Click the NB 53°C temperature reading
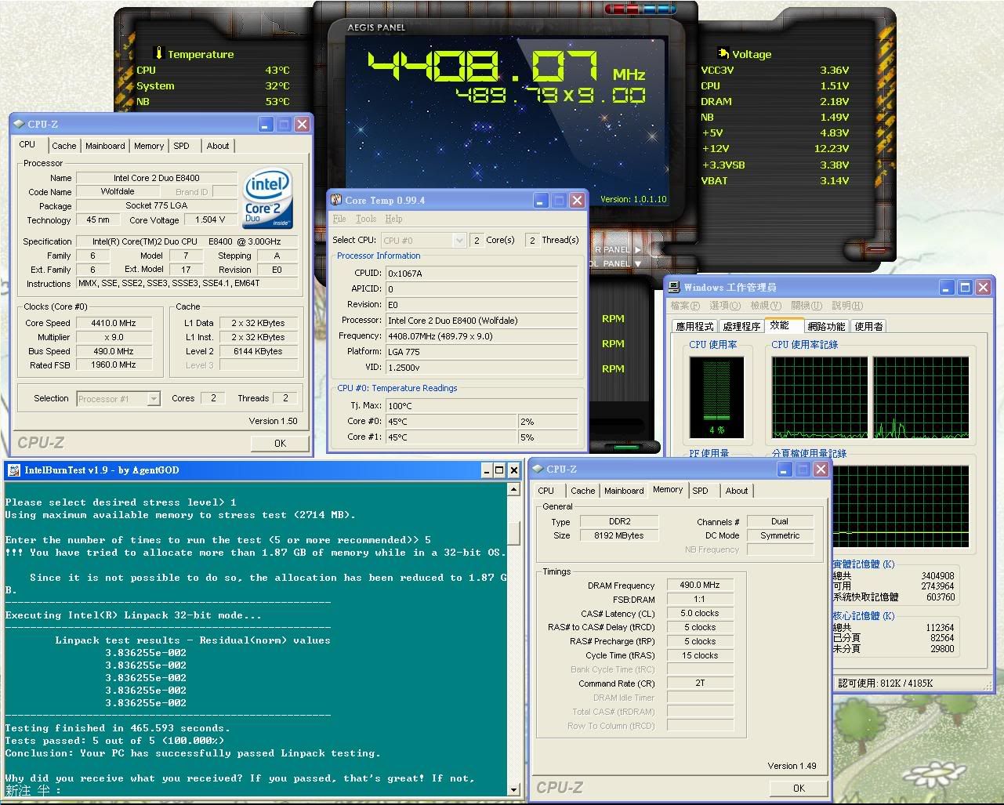The image size is (1004, 805). (x=277, y=101)
